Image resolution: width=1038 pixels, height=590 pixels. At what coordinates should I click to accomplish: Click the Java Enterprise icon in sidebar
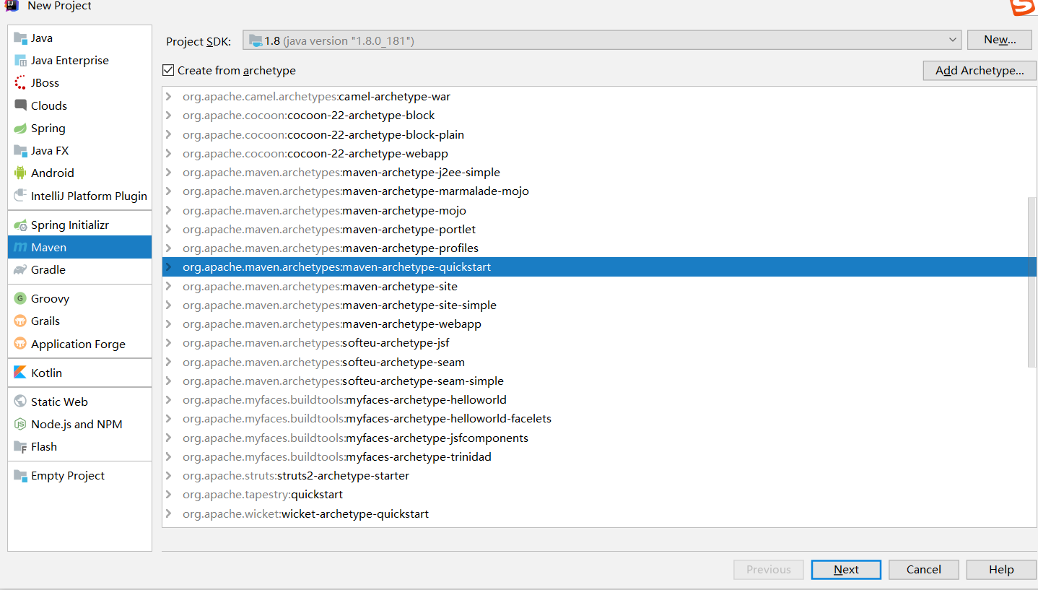(x=20, y=61)
